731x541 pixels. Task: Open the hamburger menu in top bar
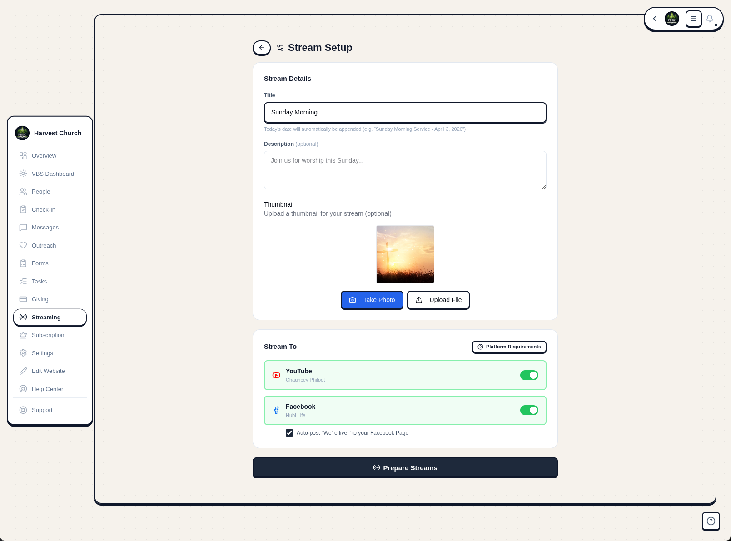[x=693, y=19]
